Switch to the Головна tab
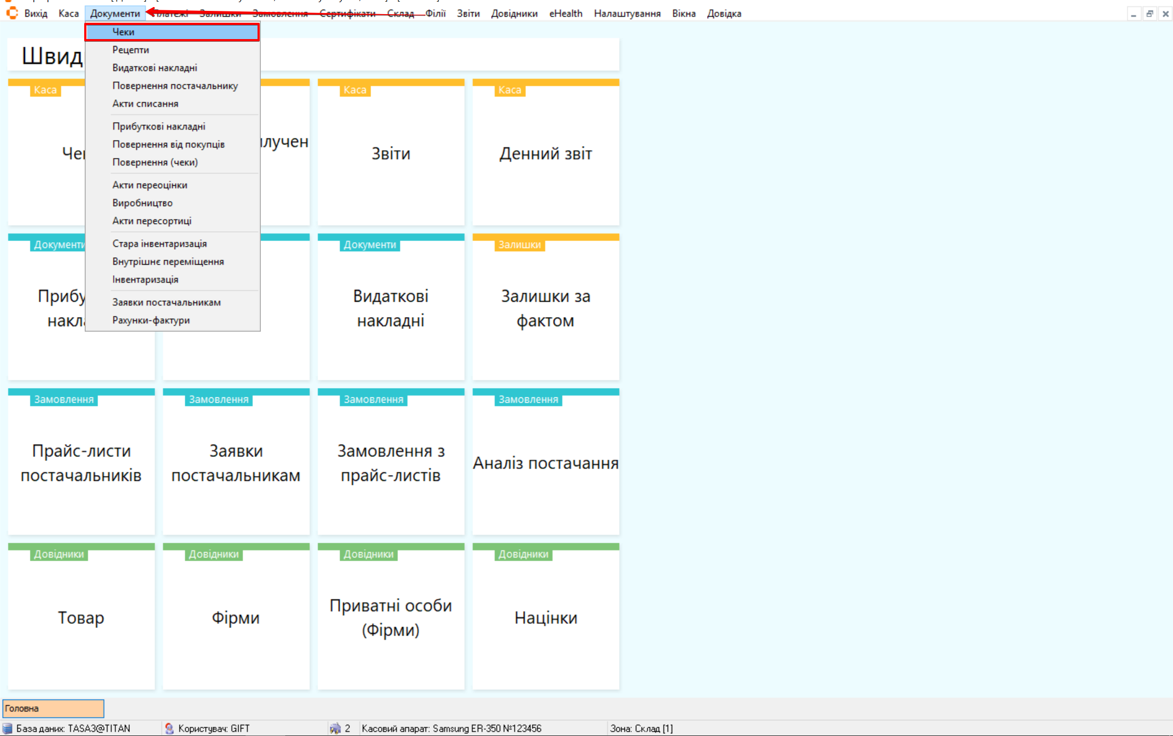The image size is (1173, 736). pos(53,708)
